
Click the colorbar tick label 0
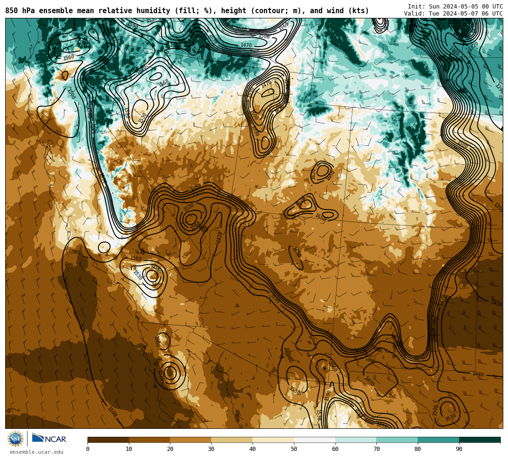coord(88,449)
